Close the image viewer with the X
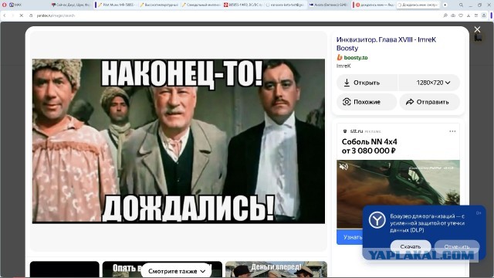The width and height of the screenshot is (494, 278). pyautogui.click(x=477, y=29)
